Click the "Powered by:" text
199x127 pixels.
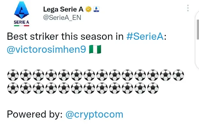[x=35, y=114]
